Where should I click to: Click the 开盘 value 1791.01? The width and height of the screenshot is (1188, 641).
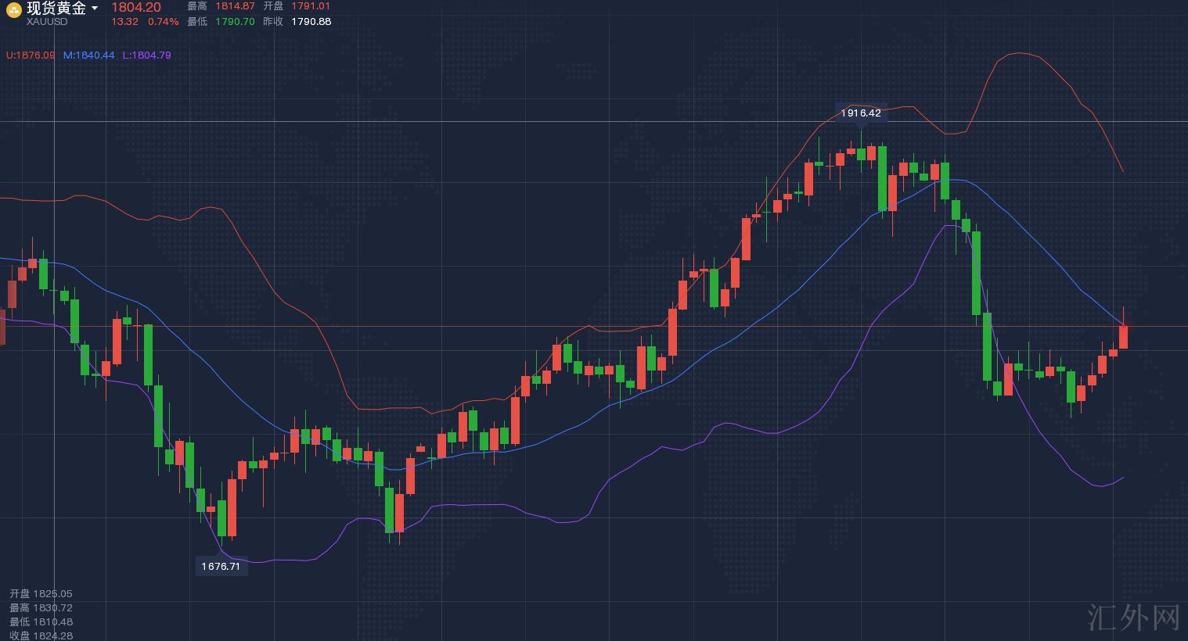[311, 6]
